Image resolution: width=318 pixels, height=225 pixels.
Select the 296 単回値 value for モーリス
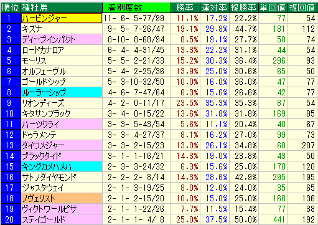279,60
